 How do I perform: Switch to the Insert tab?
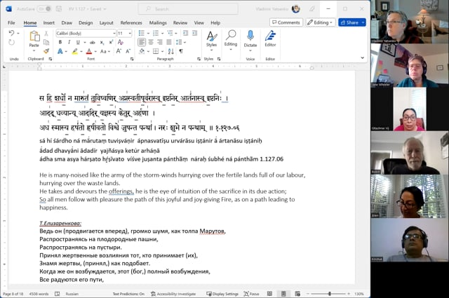tap(48, 22)
